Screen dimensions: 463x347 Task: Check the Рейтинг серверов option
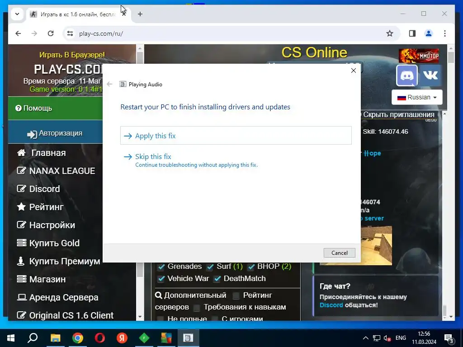[236, 295]
